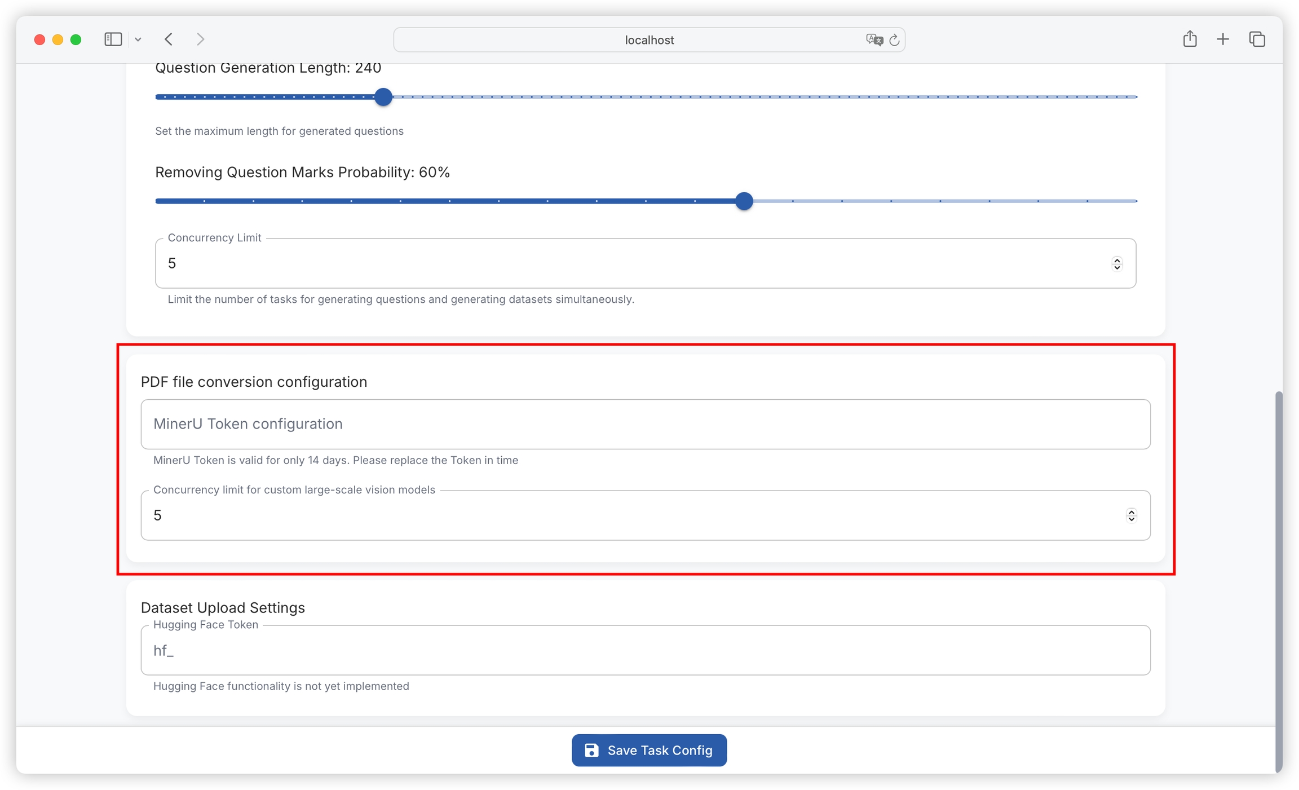Open the sidebar options chevron dropdown

click(x=138, y=39)
